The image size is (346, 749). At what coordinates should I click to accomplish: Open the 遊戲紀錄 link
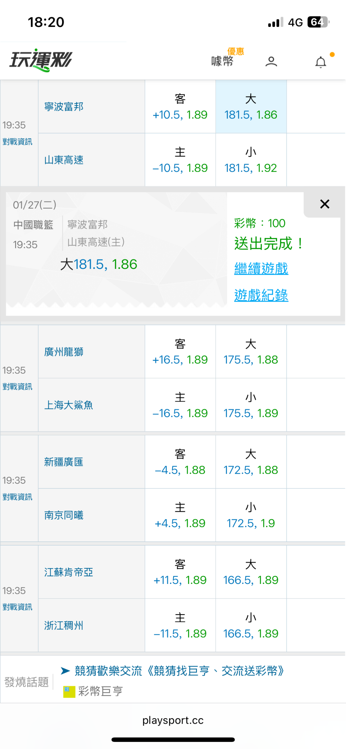click(x=261, y=295)
